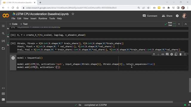Open the Insert menu
191x107 pixels.
33,18
